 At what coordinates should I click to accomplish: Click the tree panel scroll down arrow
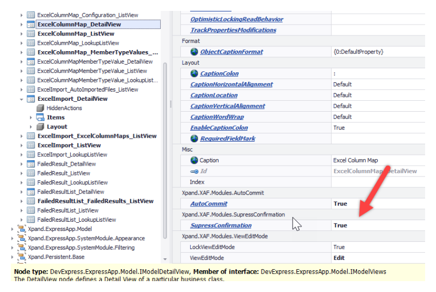tap(165, 259)
